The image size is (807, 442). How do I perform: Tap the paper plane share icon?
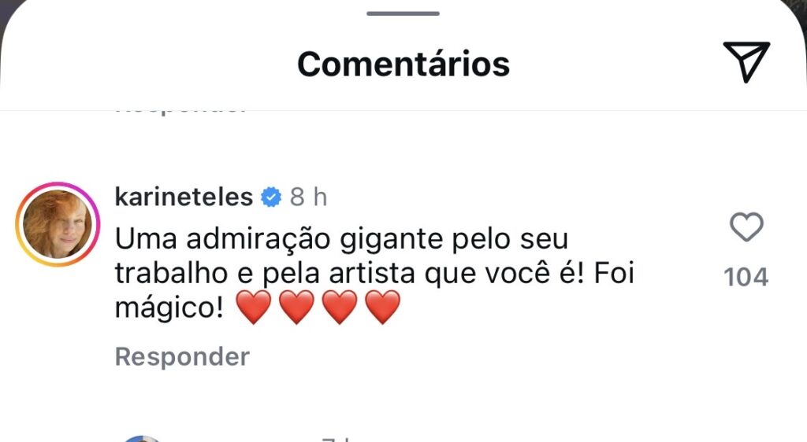tap(746, 62)
